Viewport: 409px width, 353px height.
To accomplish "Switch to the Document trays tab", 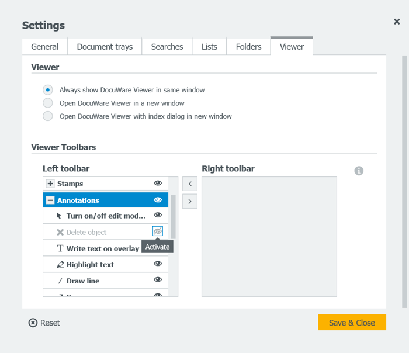I will click(x=105, y=47).
